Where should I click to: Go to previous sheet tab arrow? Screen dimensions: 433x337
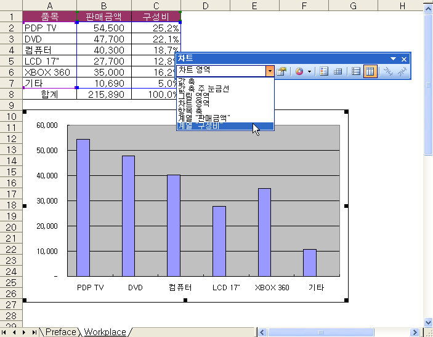click(14, 332)
